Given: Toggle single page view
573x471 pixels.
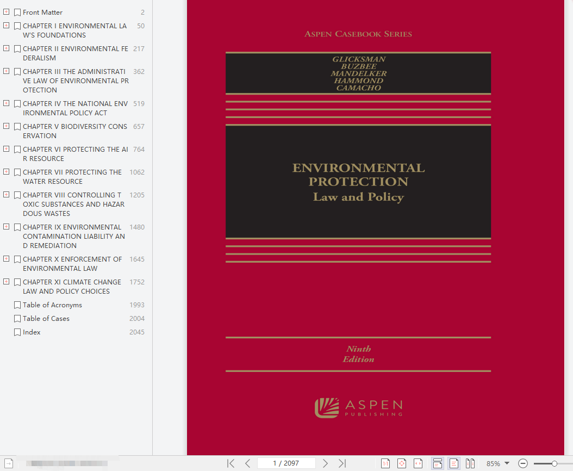Looking at the screenshot, I should 454,463.
